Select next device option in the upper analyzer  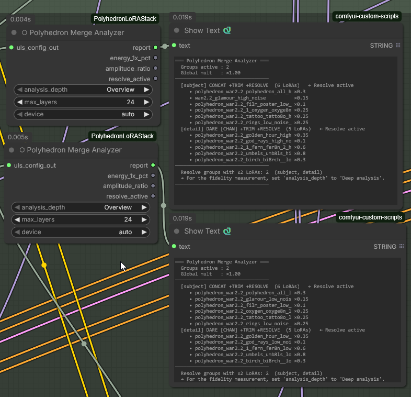(x=146, y=114)
